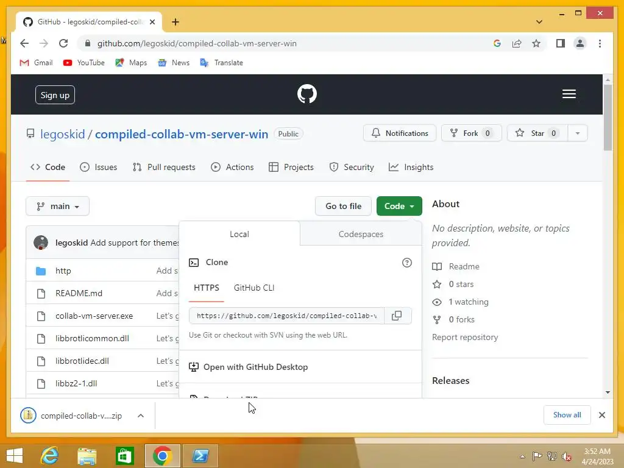Click the legoskid avatar in commit row

41,243
